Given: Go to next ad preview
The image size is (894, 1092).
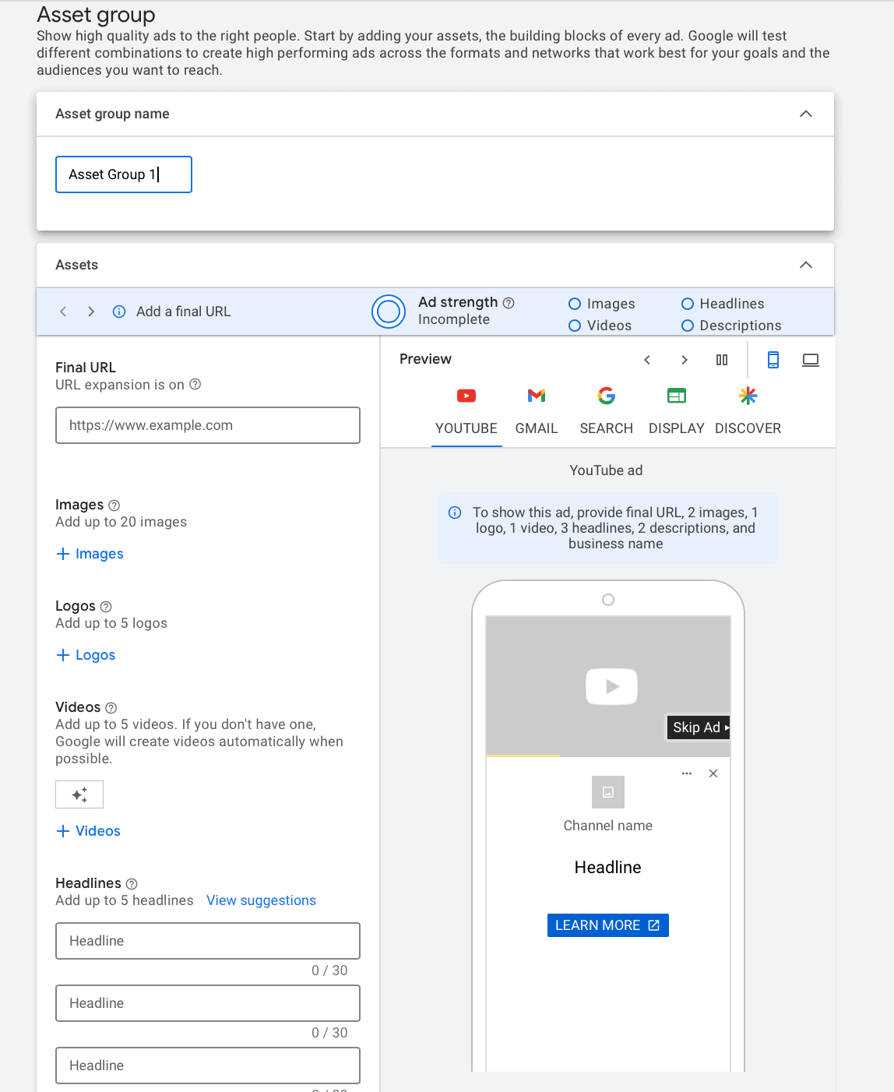Looking at the screenshot, I should [685, 360].
